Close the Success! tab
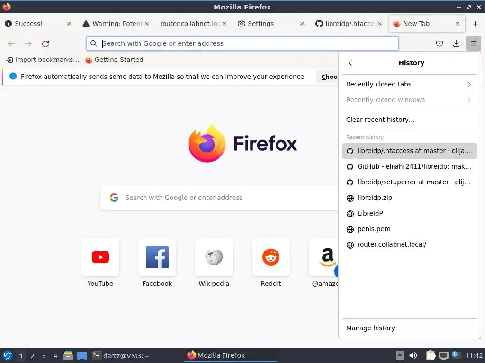This screenshot has width=485, height=363. click(x=69, y=24)
